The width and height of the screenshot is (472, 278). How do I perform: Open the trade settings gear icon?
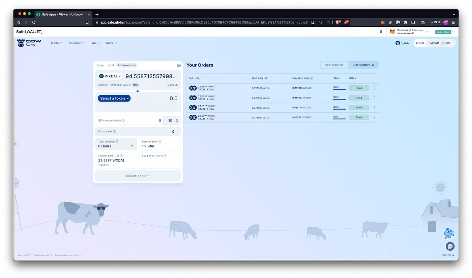pyautogui.click(x=179, y=65)
